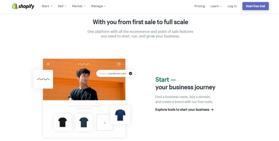
Task: Click the plus icon to add product
Action: [105, 123]
